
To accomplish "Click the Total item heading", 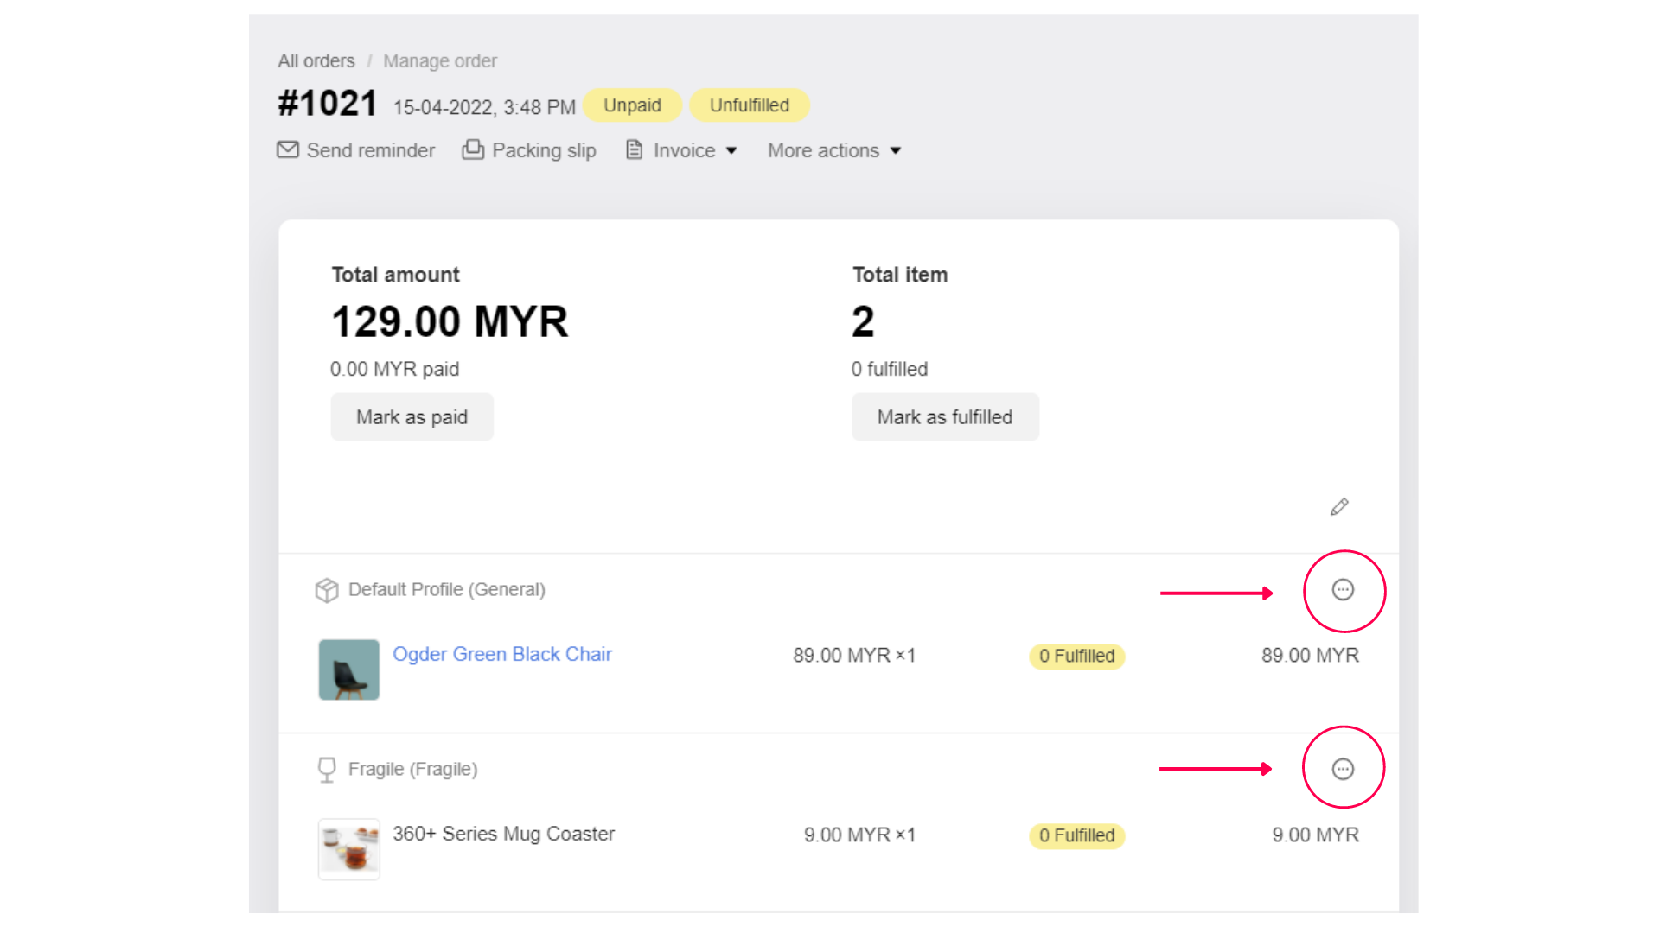I will point(900,275).
